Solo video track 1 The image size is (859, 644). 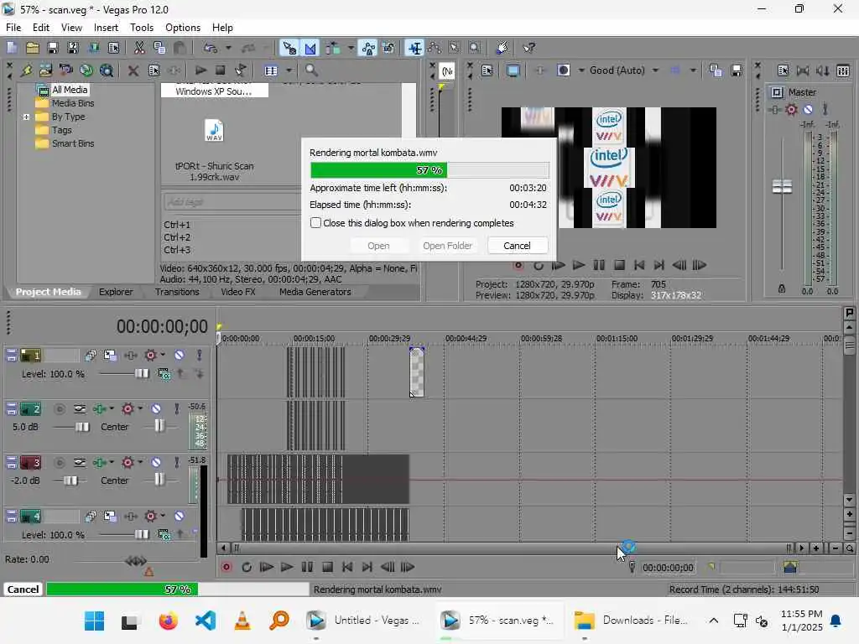[200, 355]
